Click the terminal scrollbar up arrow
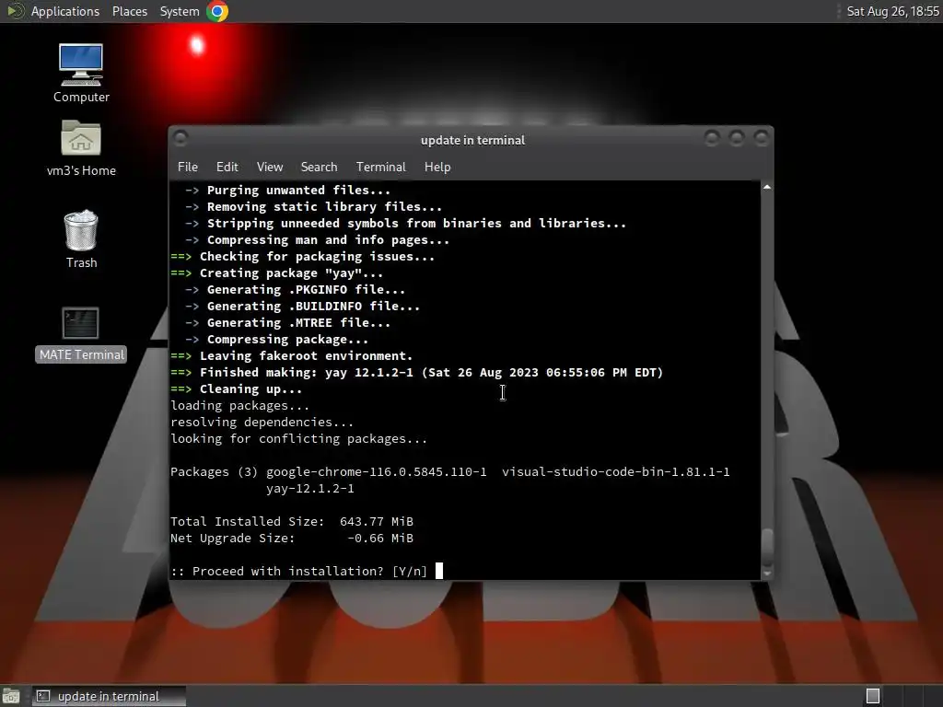 pos(767,188)
